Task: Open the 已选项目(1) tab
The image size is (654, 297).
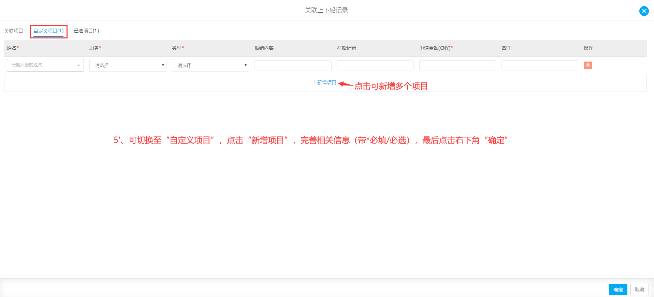Action: coord(86,31)
